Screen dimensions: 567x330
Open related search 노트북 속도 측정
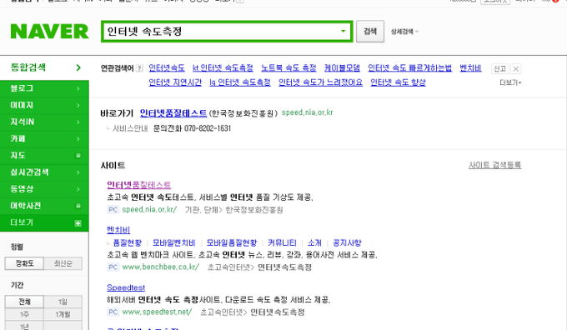(289, 68)
